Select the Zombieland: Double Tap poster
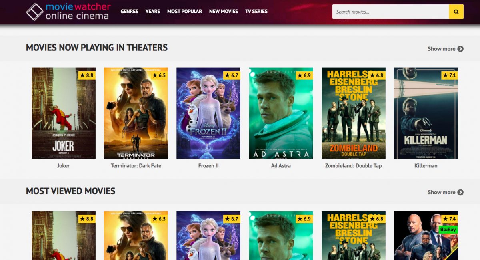Screen dimensions: 480x260 pyautogui.click(x=353, y=113)
